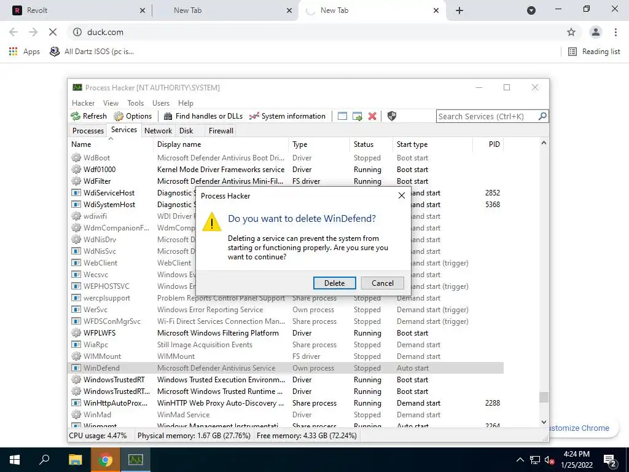Open All Dartz ISOS bookmark
Image resolution: width=629 pixels, height=472 pixels.
point(92,52)
